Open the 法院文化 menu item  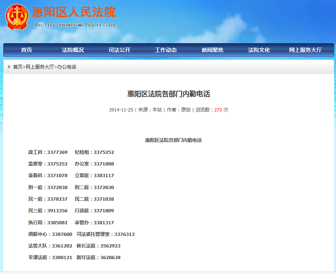(x=259, y=50)
